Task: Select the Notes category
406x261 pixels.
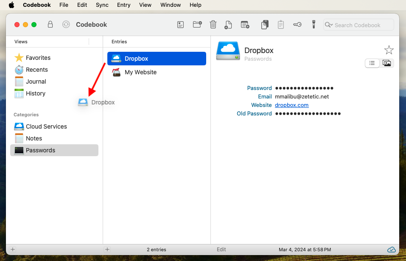Action: (x=54, y=138)
